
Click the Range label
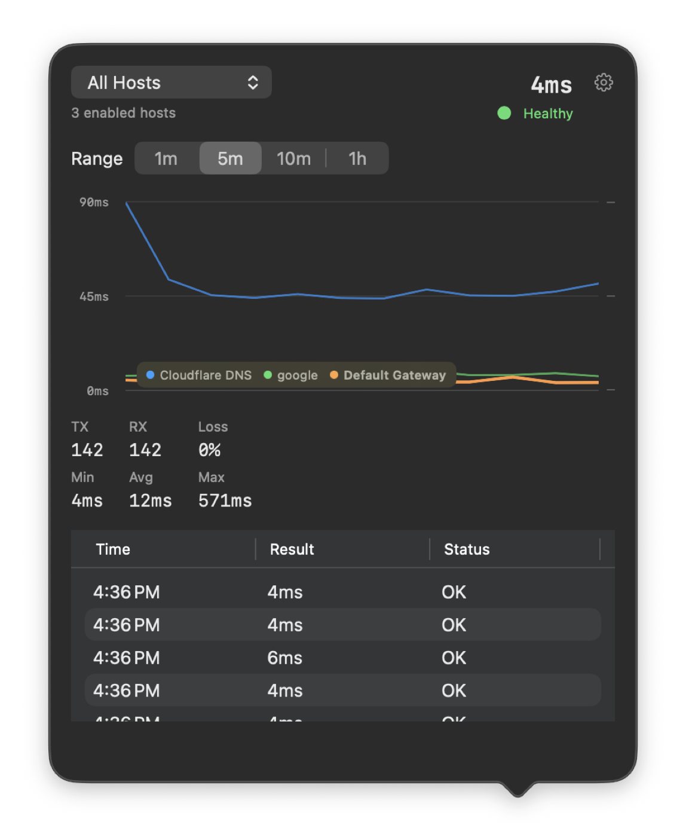pos(97,158)
